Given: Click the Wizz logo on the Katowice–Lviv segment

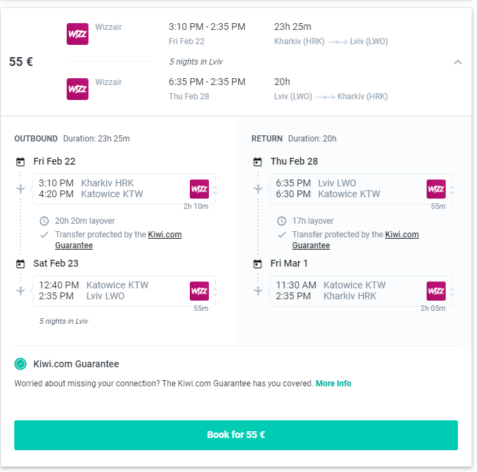Looking at the screenshot, I should [x=199, y=291].
